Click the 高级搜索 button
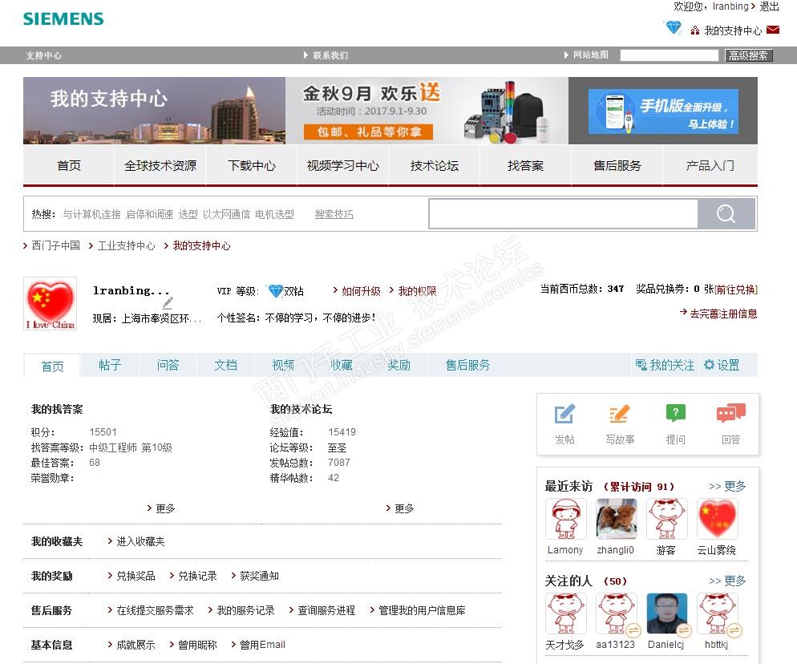797x664 pixels. tap(748, 55)
